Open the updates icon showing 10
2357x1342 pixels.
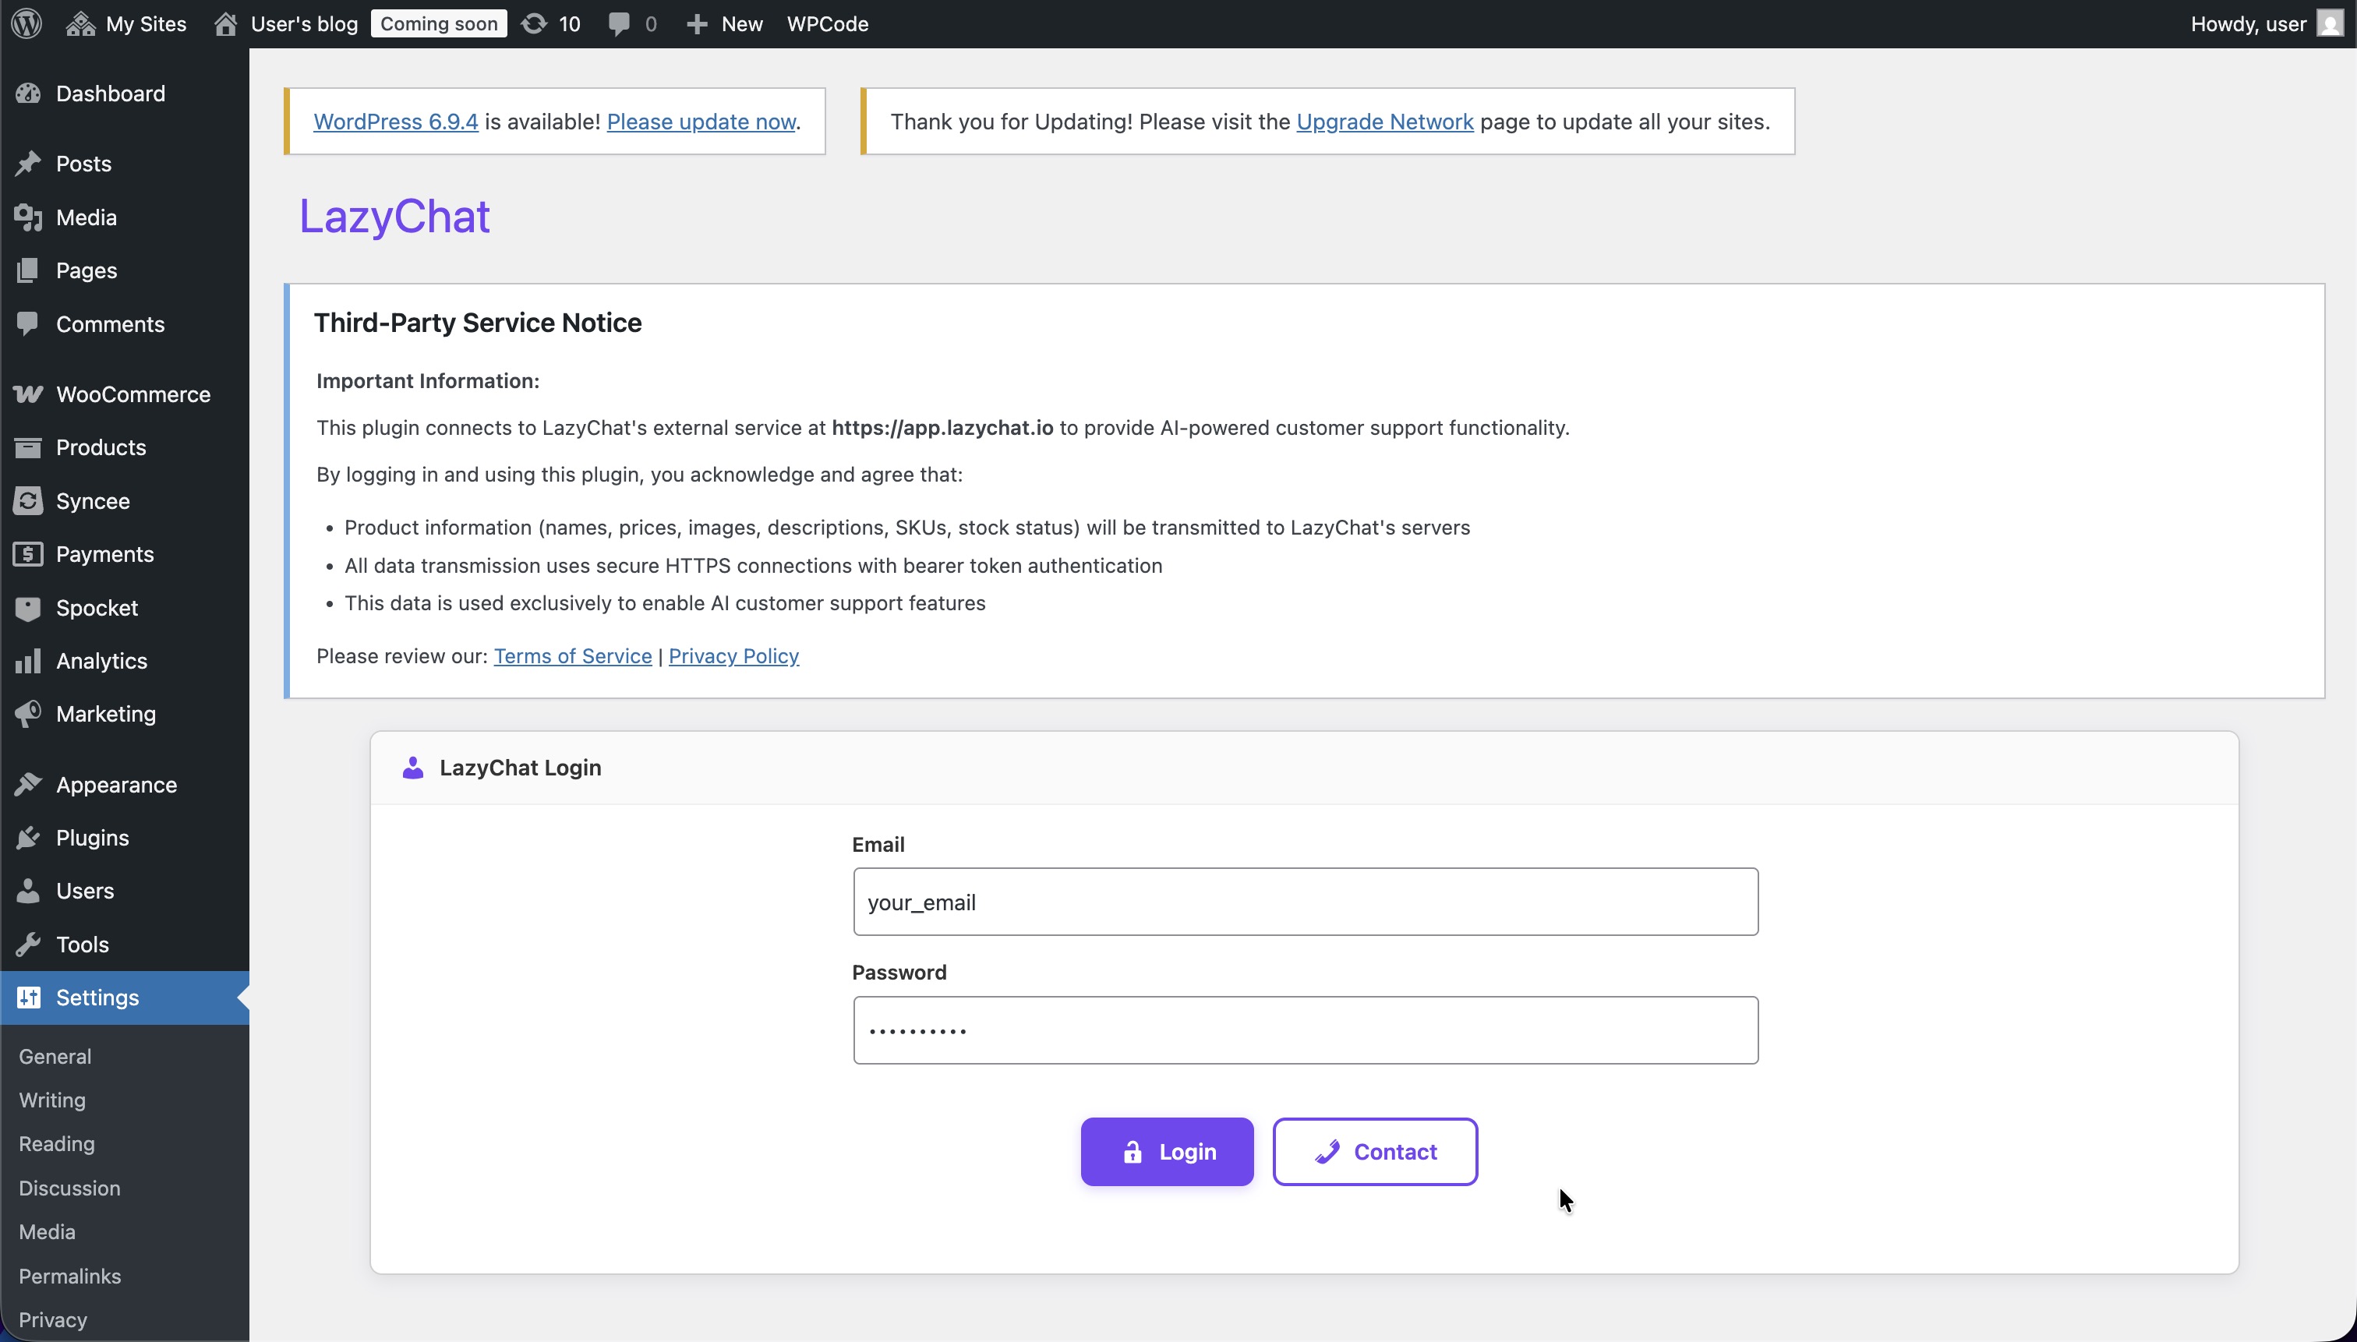point(550,23)
